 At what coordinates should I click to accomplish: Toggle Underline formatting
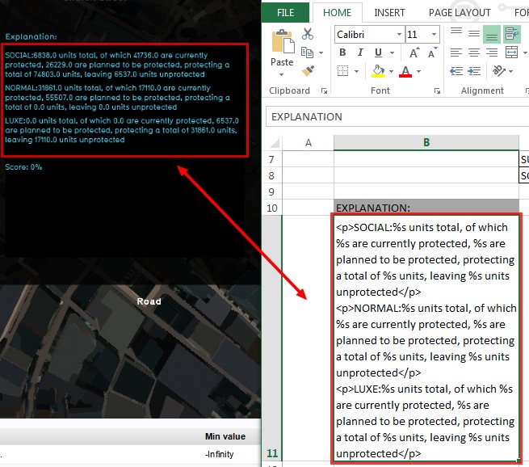378,53
